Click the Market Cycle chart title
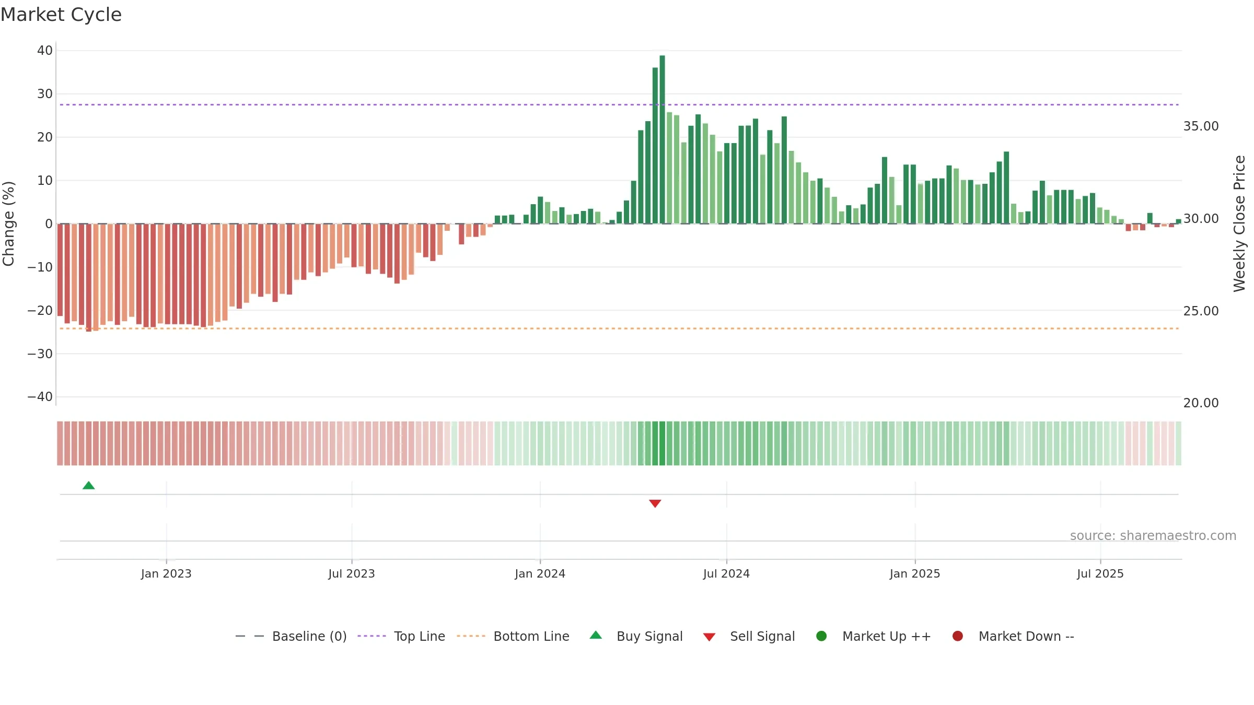Screen dimensions: 1254x705 (61, 15)
